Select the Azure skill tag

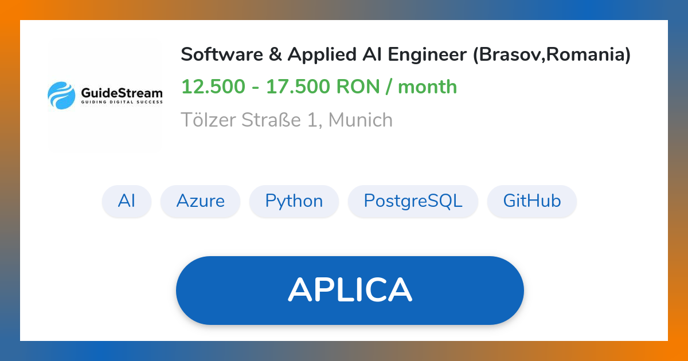(x=200, y=201)
